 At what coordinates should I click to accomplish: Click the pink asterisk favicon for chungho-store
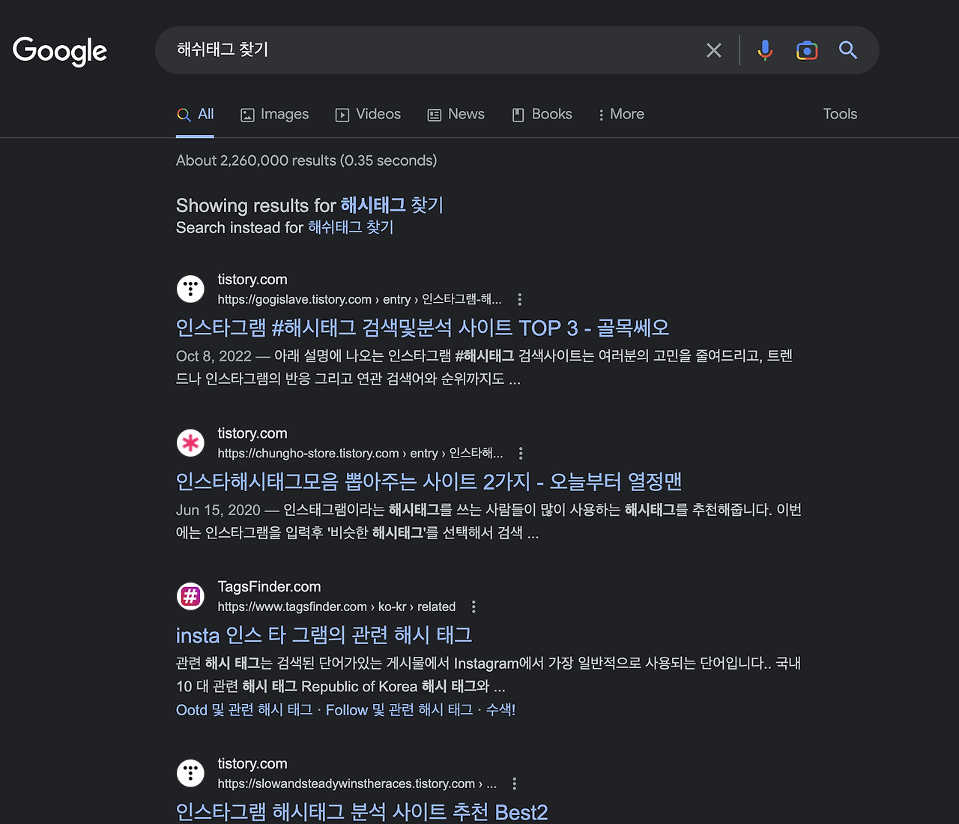[190, 442]
